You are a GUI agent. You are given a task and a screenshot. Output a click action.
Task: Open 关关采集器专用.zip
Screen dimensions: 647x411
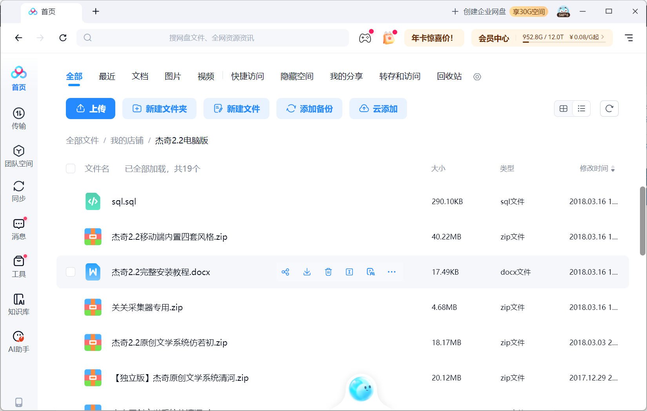point(147,307)
